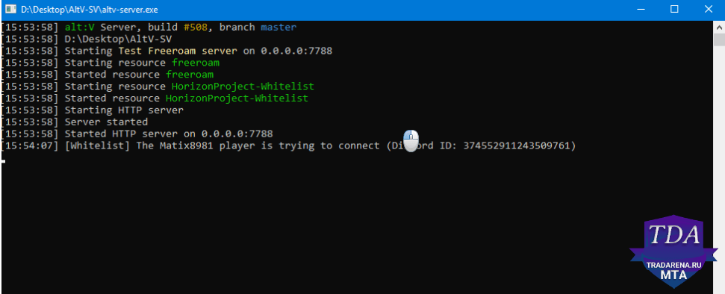Click the blue 'master' branch text
The width and height of the screenshot is (725, 294).
279,28
